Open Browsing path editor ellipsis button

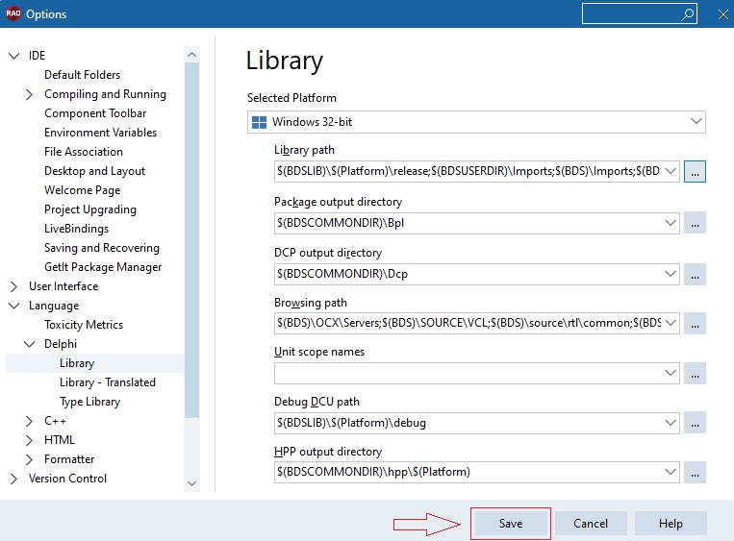[x=695, y=324]
